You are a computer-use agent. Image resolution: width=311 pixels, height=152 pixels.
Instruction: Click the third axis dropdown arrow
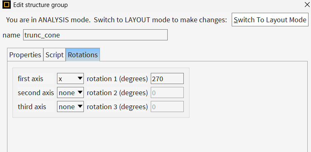point(80,106)
